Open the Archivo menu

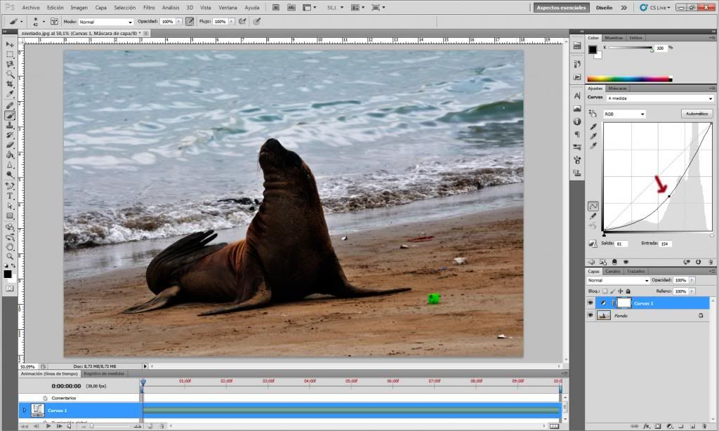coord(31,8)
